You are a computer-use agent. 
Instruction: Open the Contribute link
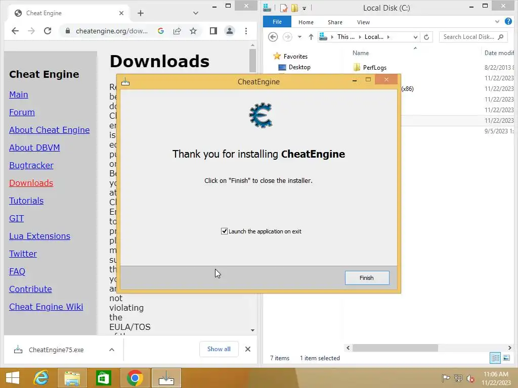coord(30,289)
